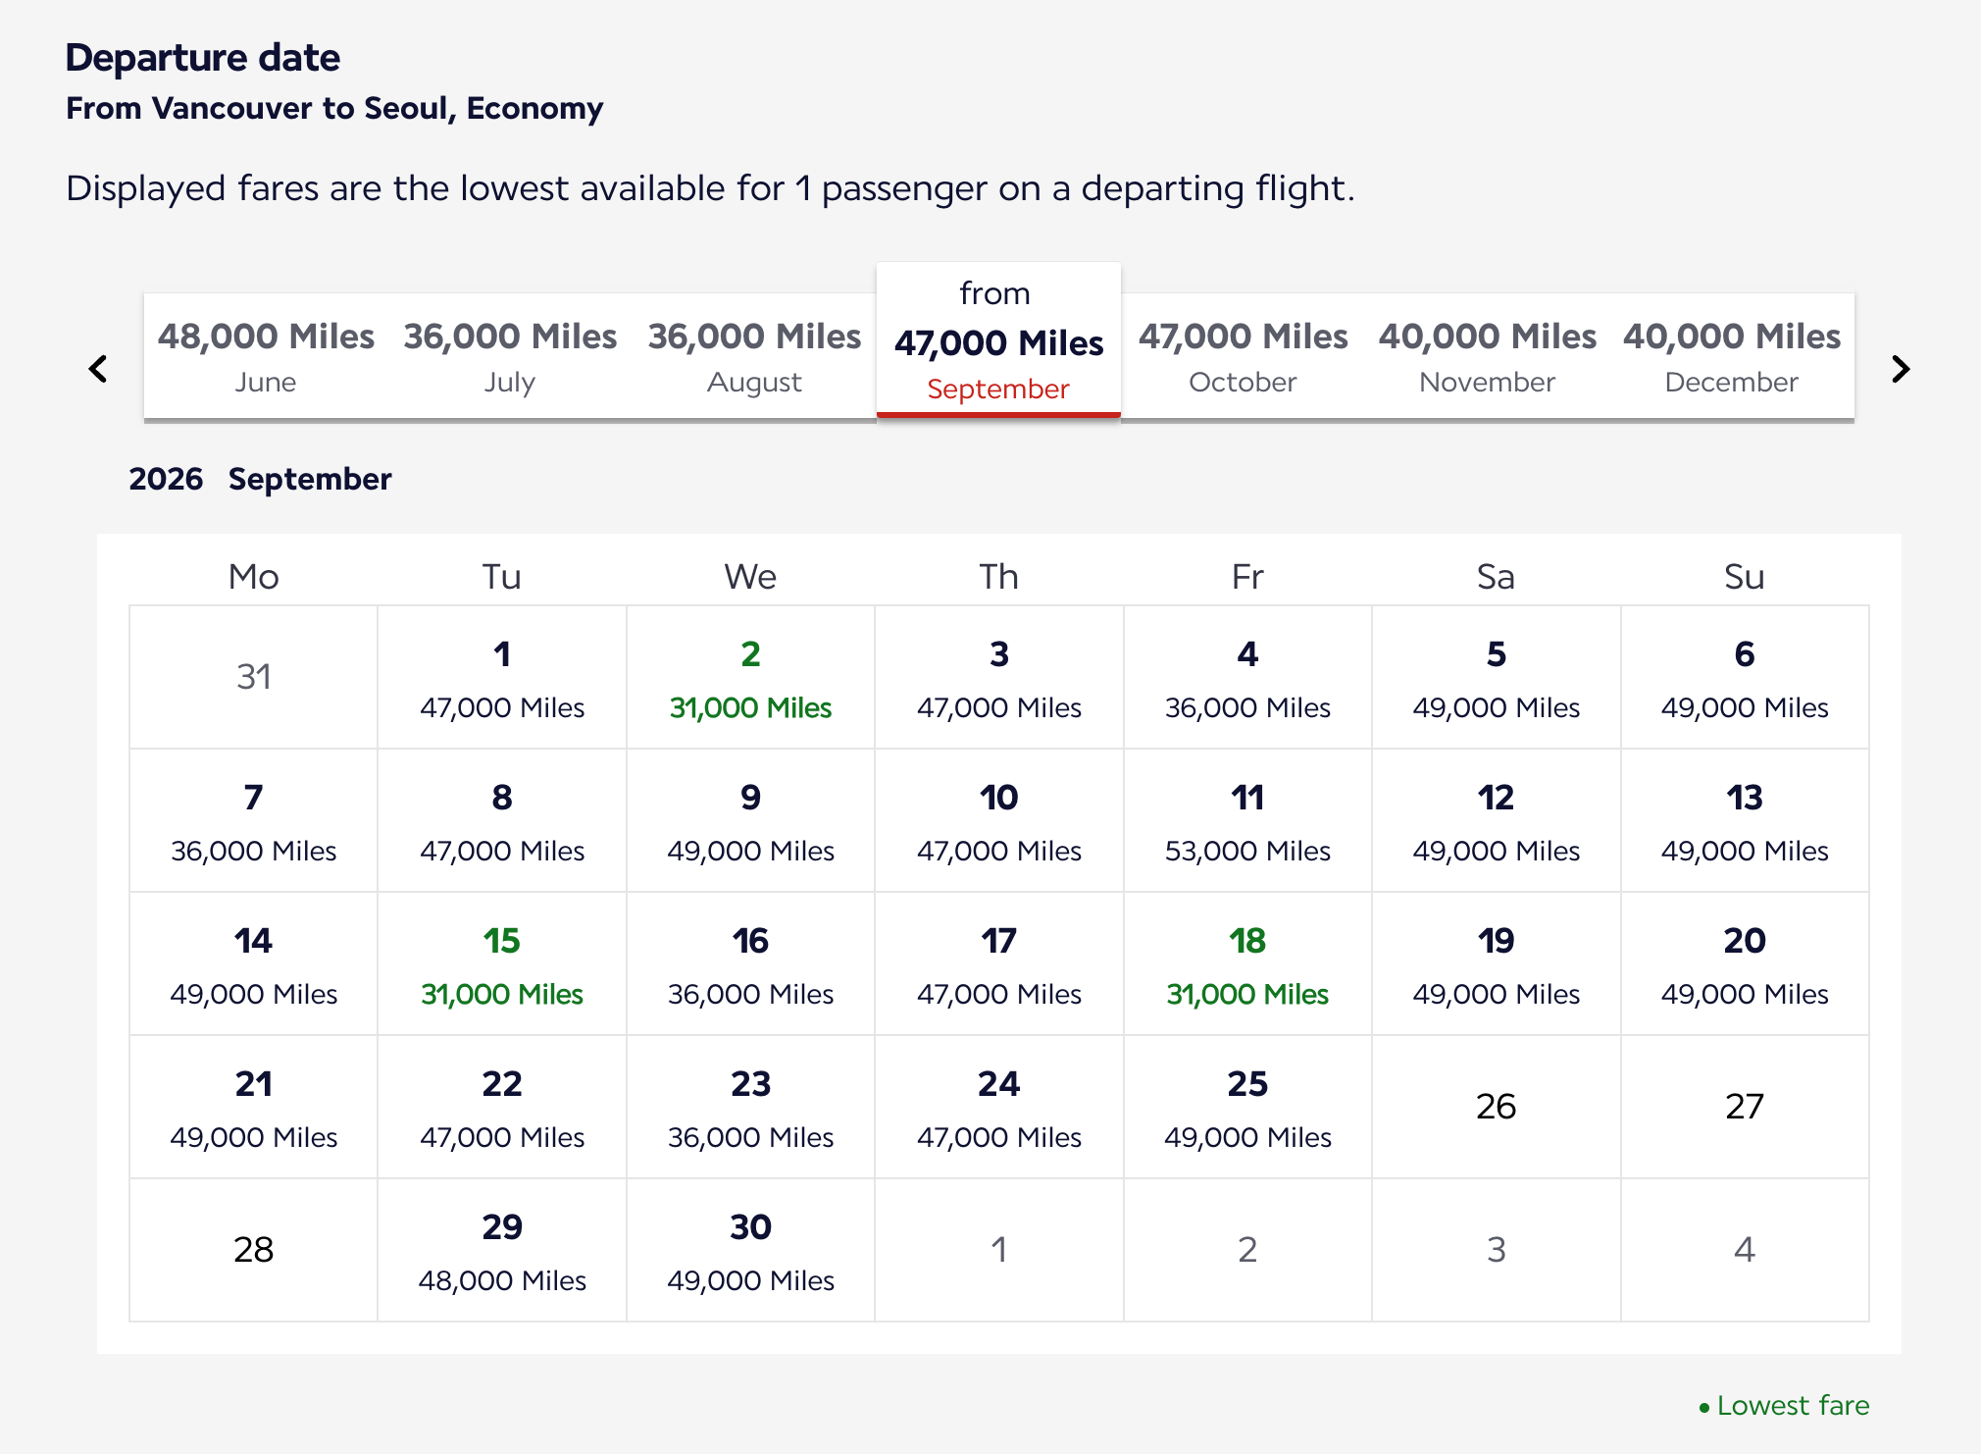The image size is (1981, 1454).
Task: Choose September 15 green lowest fare date
Action: (501, 965)
